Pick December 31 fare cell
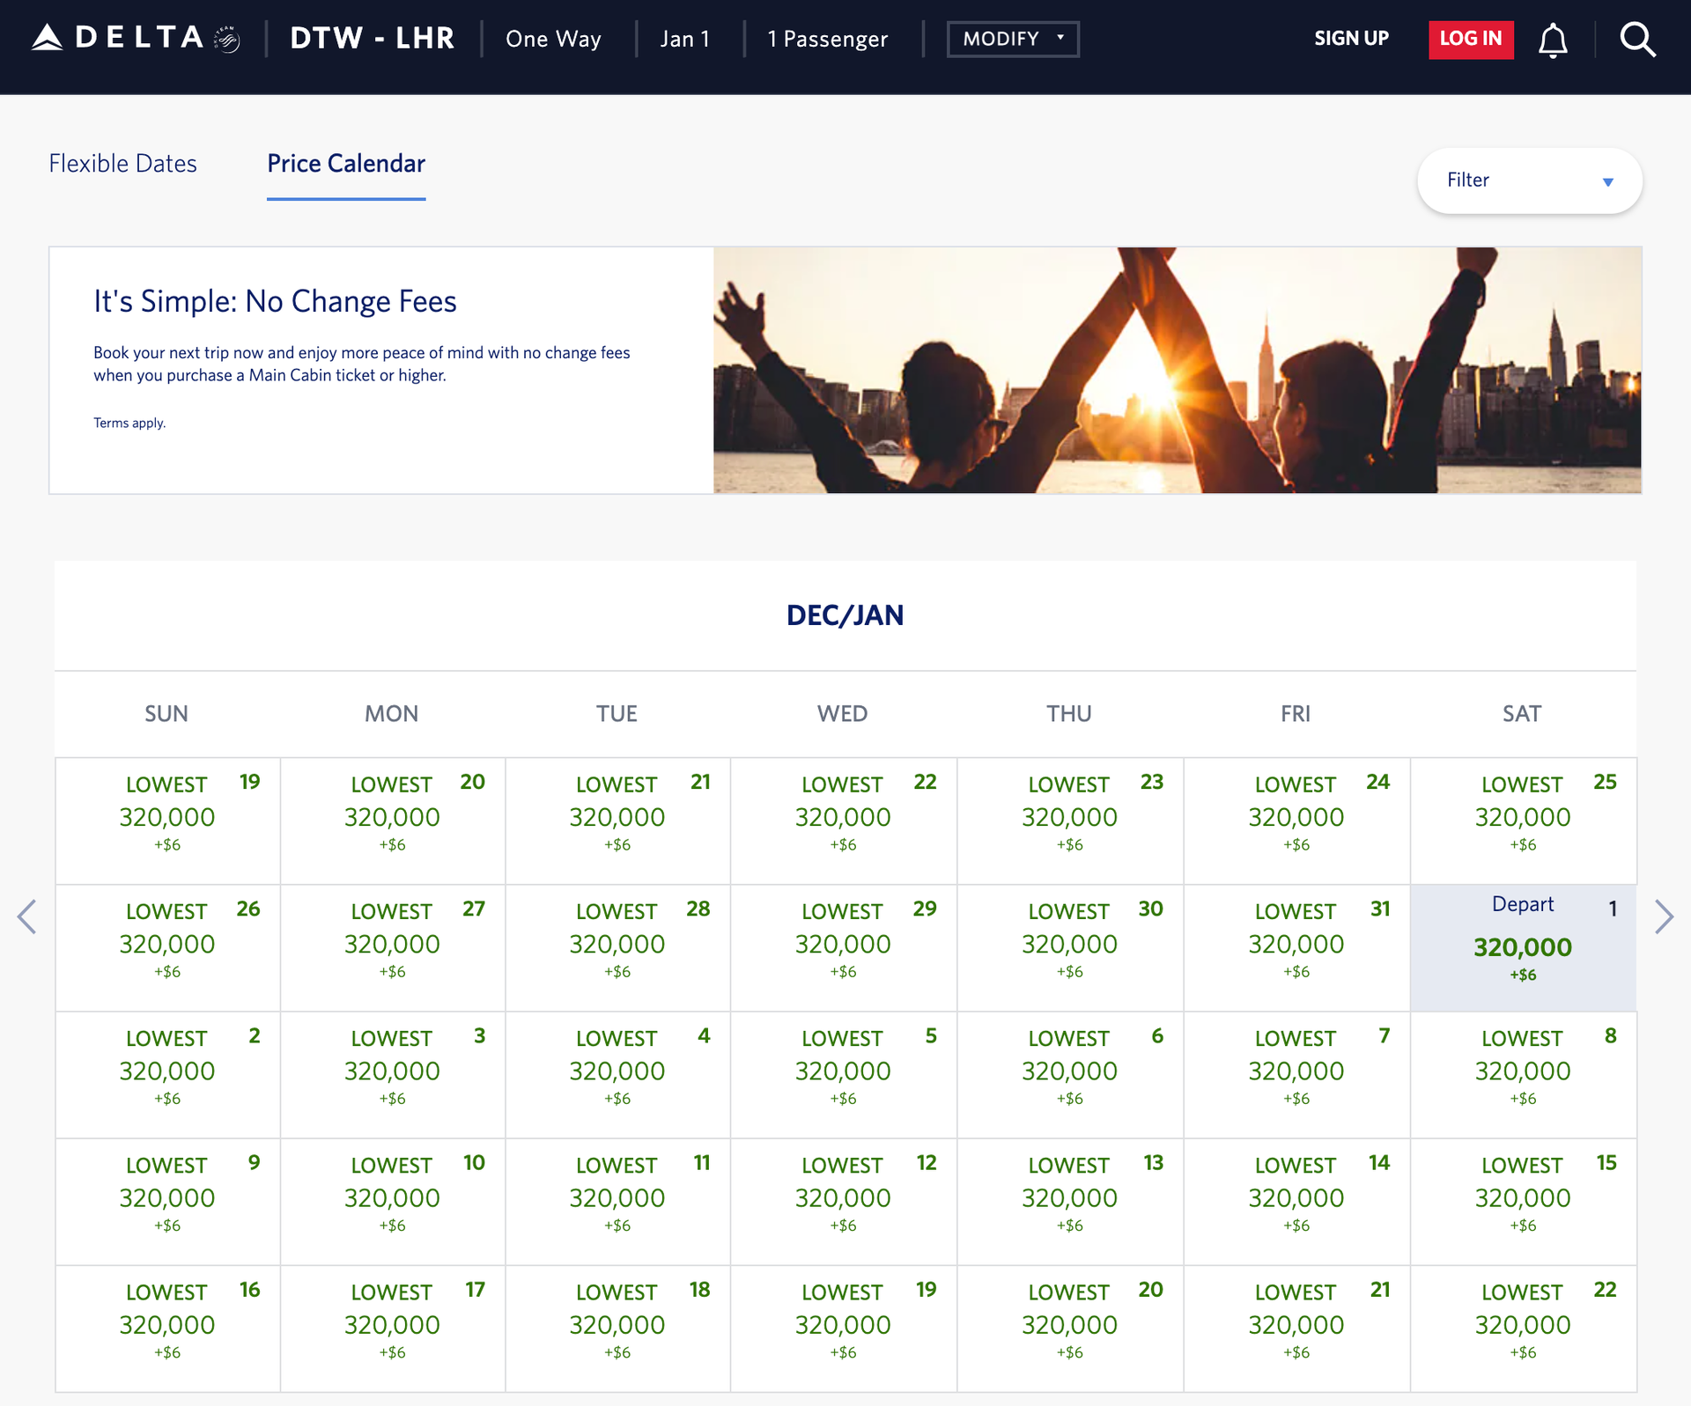Image resolution: width=1691 pixels, height=1406 pixels. point(1296,947)
